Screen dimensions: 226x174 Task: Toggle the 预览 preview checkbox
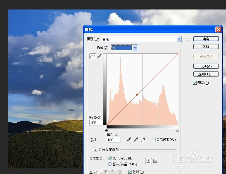click(x=194, y=83)
